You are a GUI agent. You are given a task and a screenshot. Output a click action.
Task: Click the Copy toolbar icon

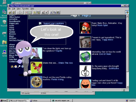(x=55, y=12)
